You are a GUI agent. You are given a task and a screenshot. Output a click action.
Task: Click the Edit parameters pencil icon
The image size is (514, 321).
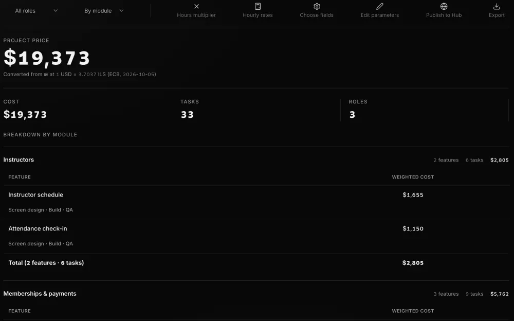pyautogui.click(x=380, y=6)
